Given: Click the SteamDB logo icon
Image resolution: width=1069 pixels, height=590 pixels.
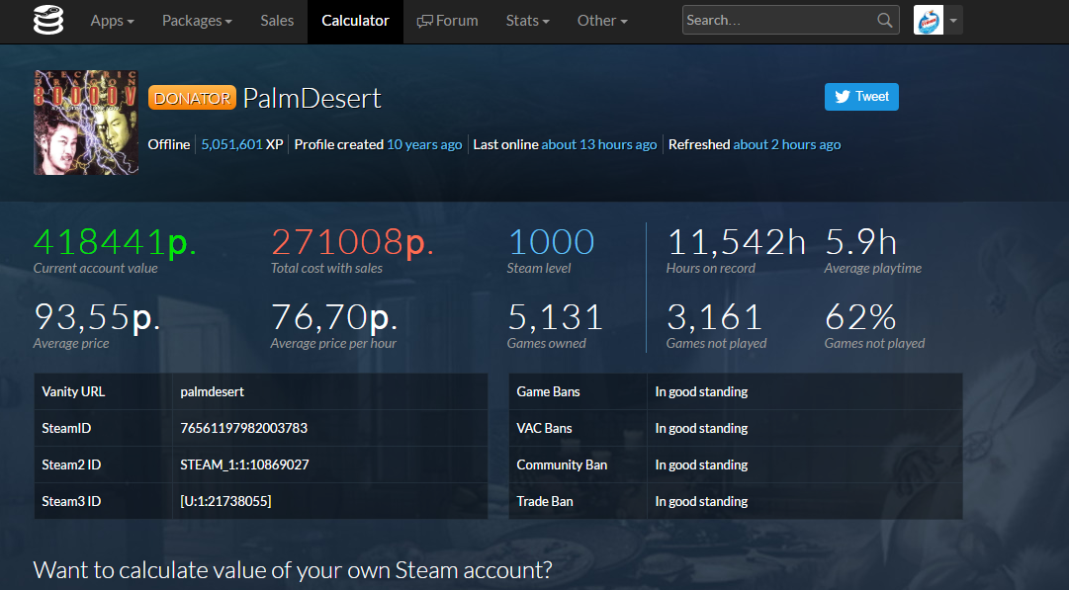Looking at the screenshot, I should coord(48,21).
